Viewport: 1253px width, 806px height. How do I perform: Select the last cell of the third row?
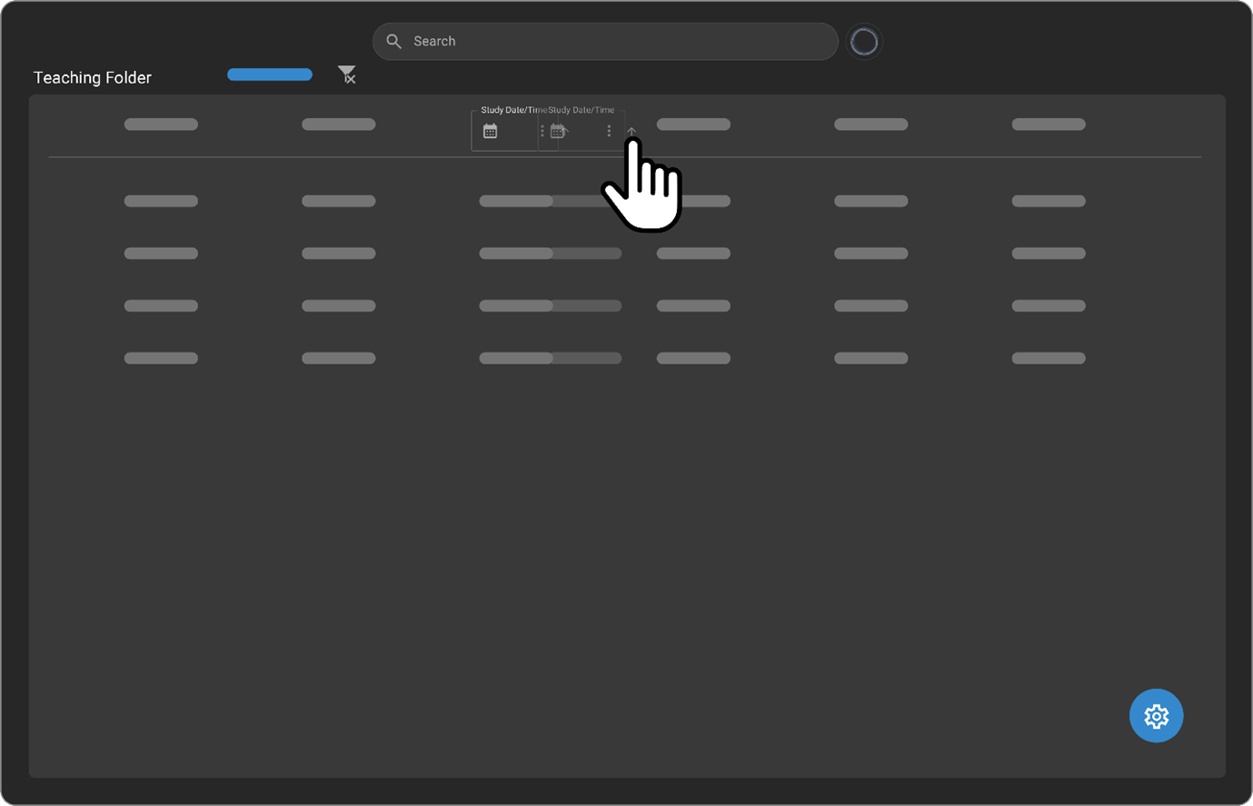pyautogui.click(x=1048, y=306)
